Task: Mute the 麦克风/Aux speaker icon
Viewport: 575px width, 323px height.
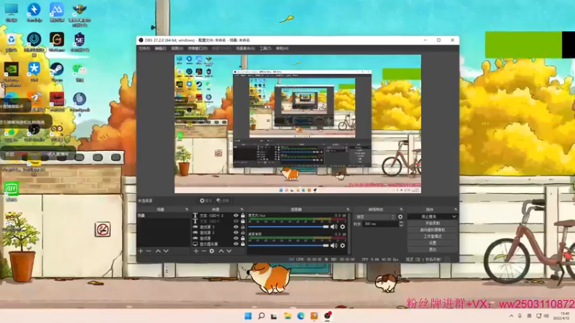Action: pyautogui.click(x=333, y=227)
